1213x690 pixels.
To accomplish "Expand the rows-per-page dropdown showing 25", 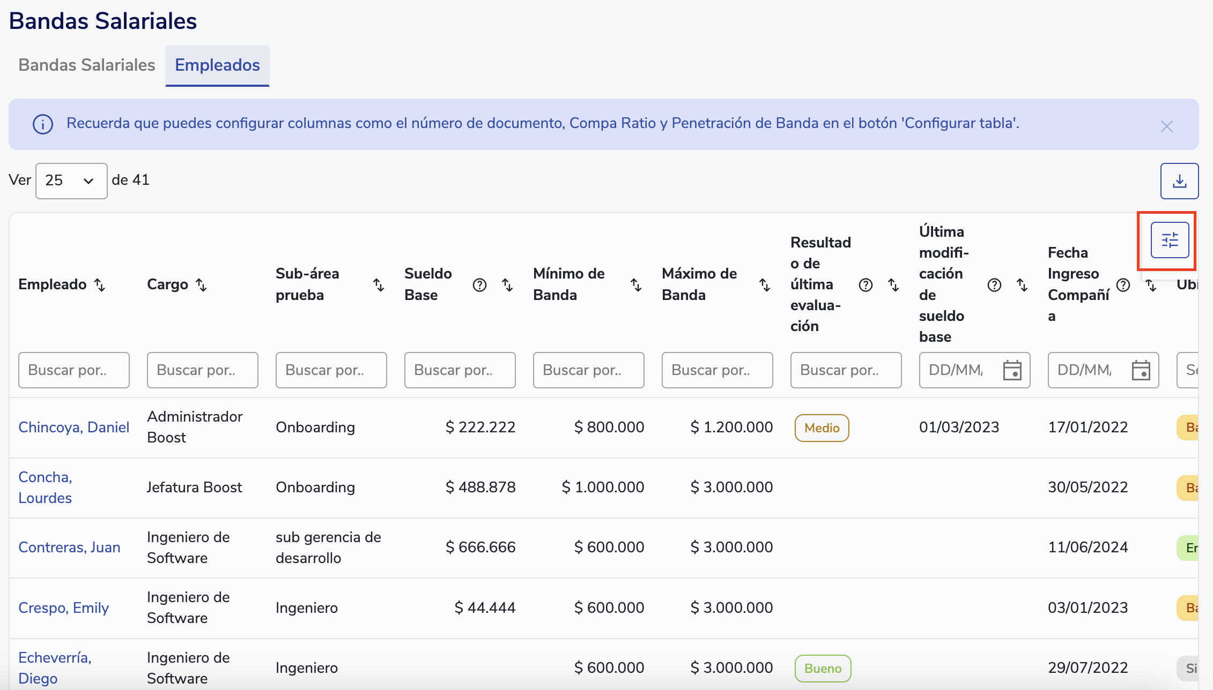I will point(71,181).
